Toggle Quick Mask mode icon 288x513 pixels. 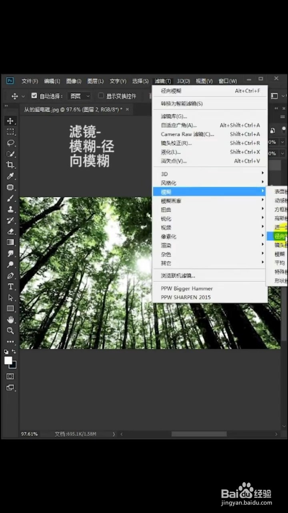click(x=10, y=376)
